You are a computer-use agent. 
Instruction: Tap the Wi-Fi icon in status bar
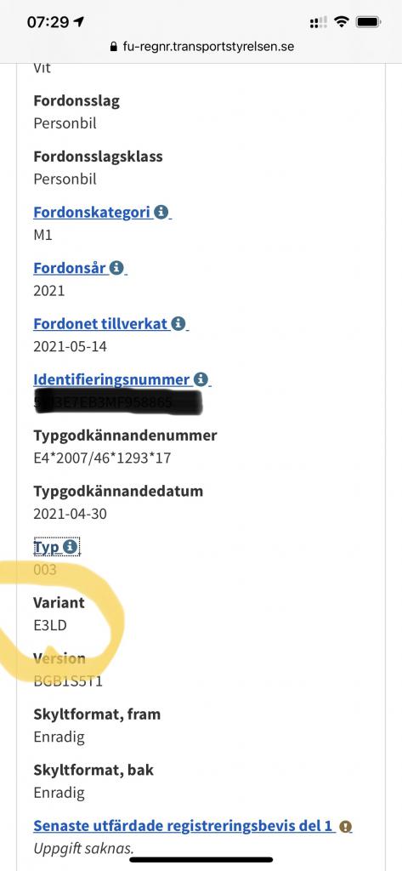pos(342,22)
